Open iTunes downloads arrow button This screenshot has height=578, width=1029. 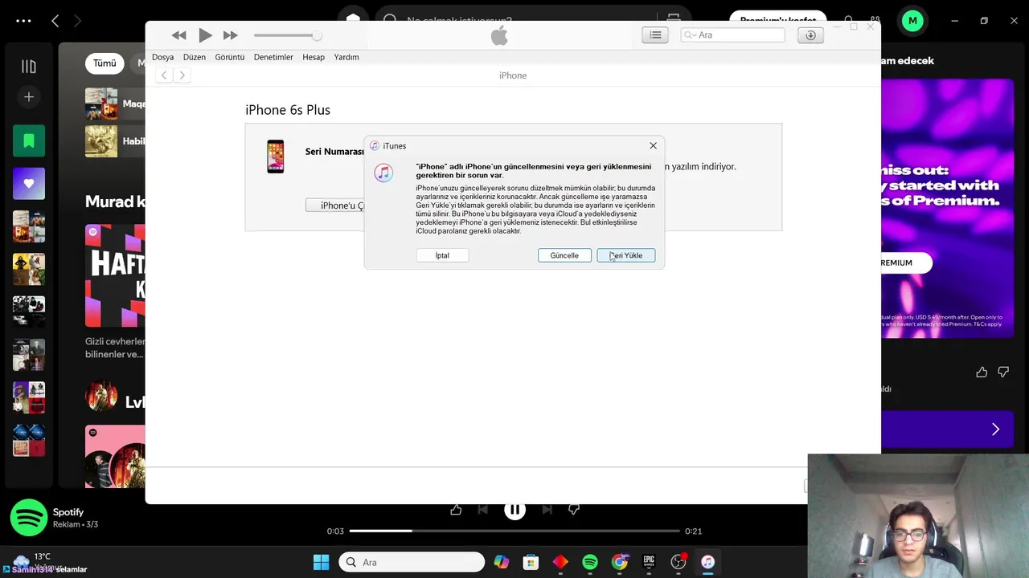[x=810, y=35]
